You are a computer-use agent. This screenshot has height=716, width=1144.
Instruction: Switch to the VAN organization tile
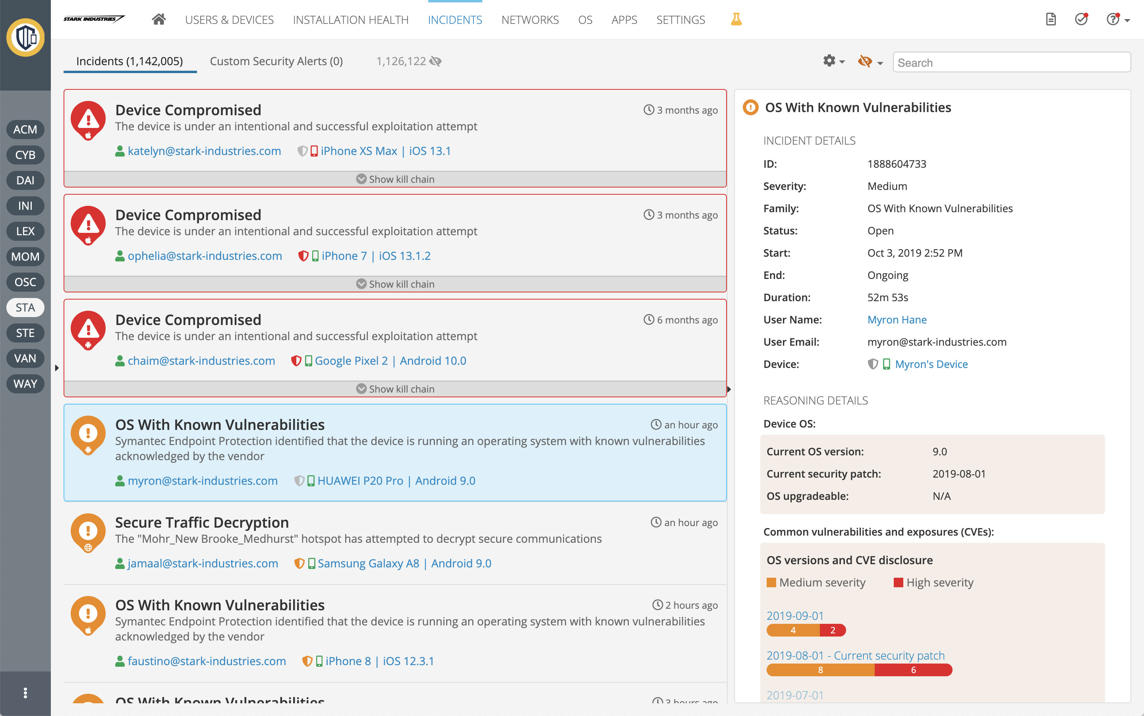(x=25, y=358)
